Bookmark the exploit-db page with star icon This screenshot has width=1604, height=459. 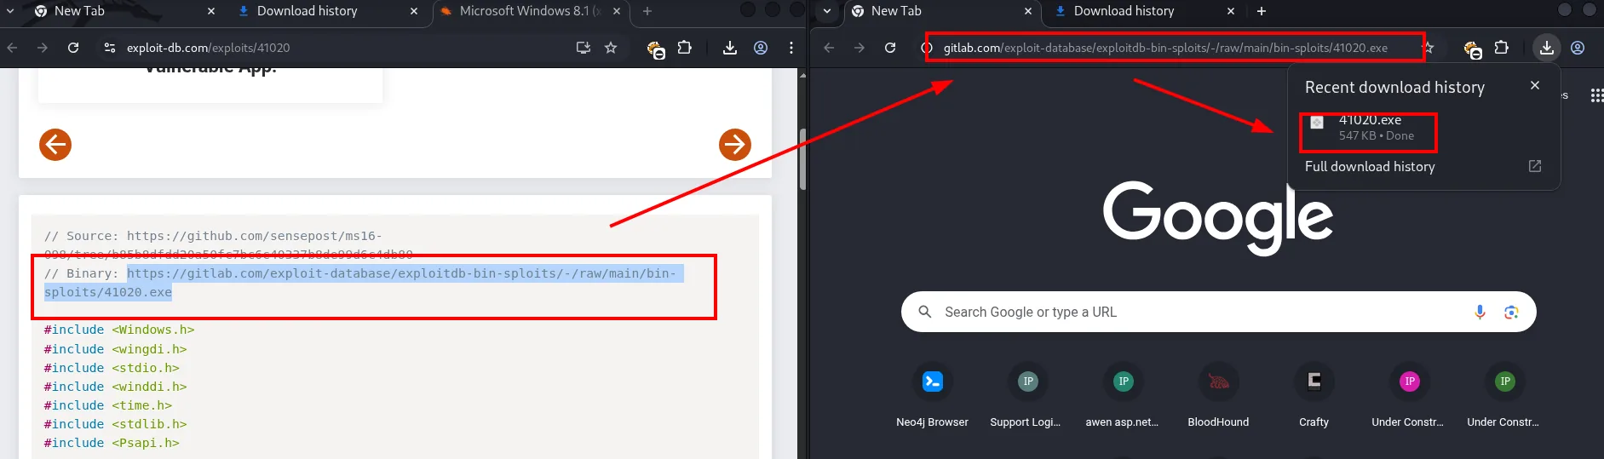(x=611, y=48)
